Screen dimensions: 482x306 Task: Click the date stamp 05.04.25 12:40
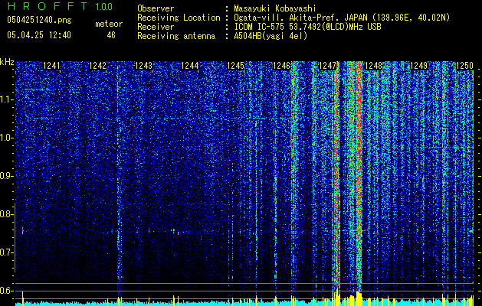click(39, 35)
